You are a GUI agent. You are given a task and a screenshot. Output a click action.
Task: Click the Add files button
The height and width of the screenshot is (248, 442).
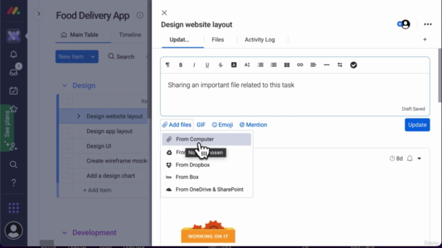(x=177, y=125)
